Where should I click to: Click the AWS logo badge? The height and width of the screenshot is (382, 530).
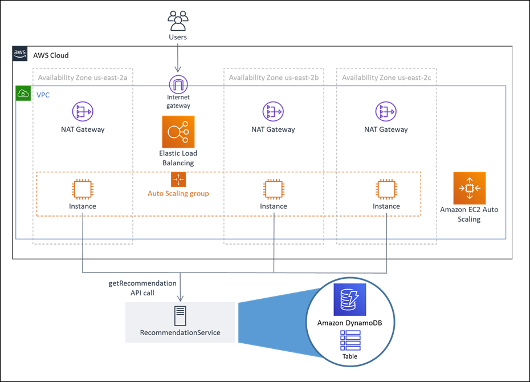(x=20, y=54)
